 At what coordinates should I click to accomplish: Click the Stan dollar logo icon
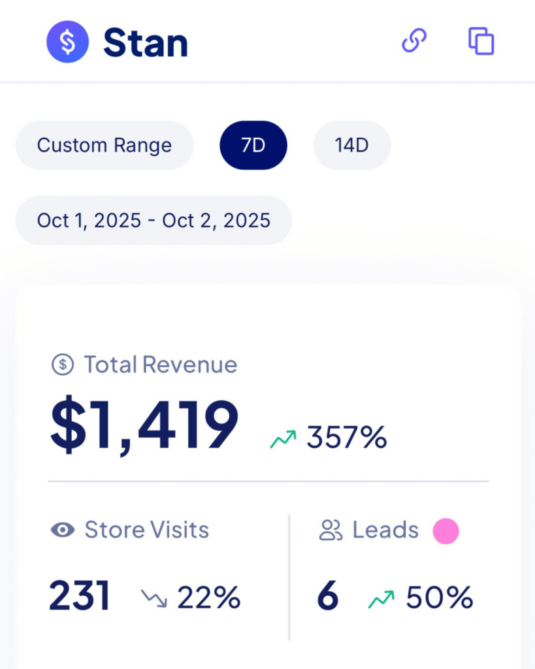[x=67, y=42]
